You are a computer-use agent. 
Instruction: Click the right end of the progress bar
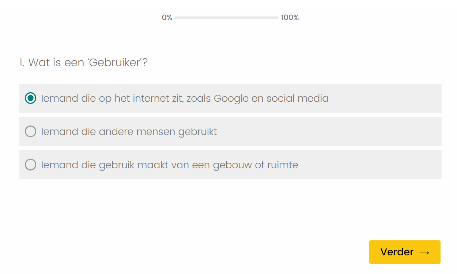pyautogui.click(x=276, y=17)
